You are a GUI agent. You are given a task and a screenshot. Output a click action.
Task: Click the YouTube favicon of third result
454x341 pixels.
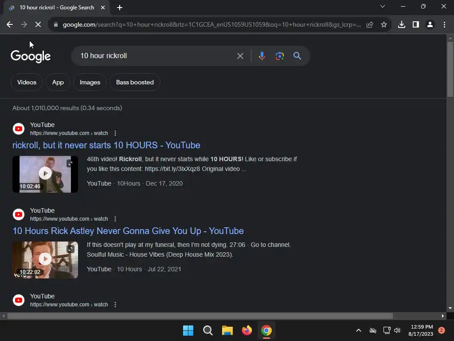pos(19,300)
